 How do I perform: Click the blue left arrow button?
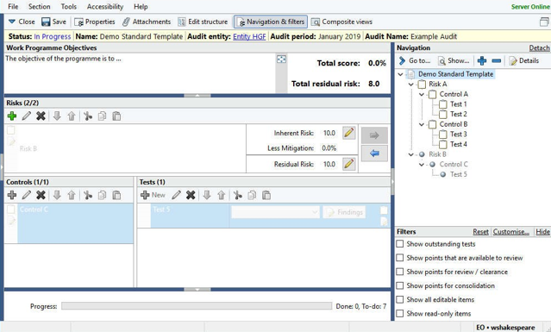pyautogui.click(x=374, y=153)
